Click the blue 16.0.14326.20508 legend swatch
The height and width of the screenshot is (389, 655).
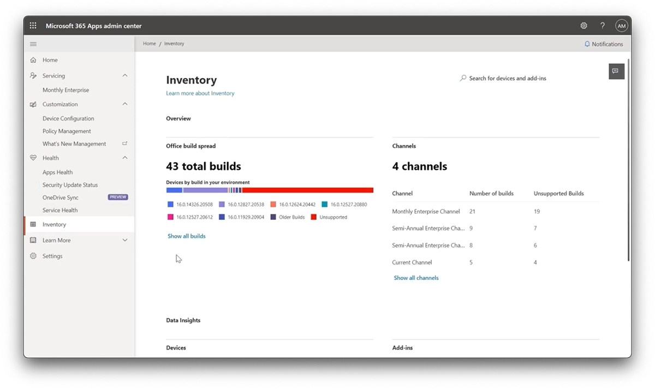(x=170, y=205)
